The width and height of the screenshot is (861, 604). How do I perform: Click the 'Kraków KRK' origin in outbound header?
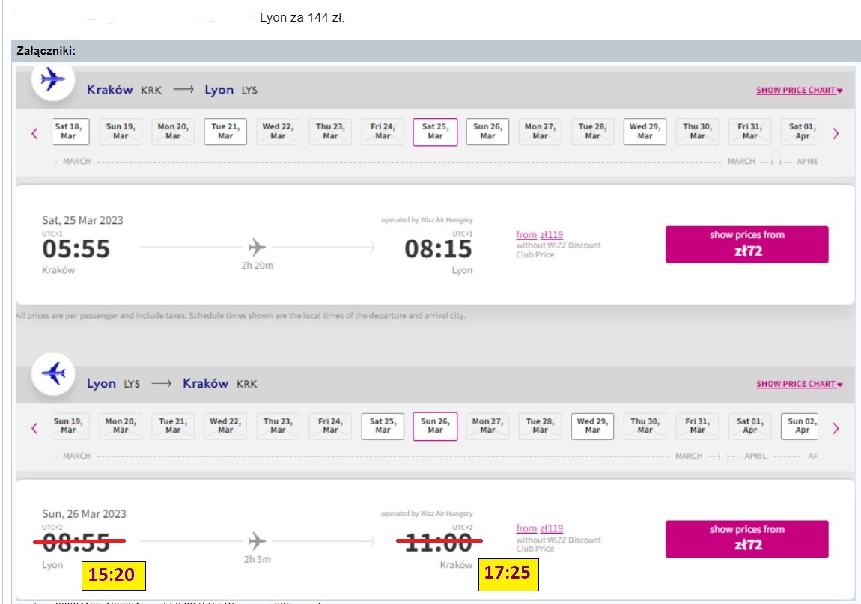[x=124, y=90]
